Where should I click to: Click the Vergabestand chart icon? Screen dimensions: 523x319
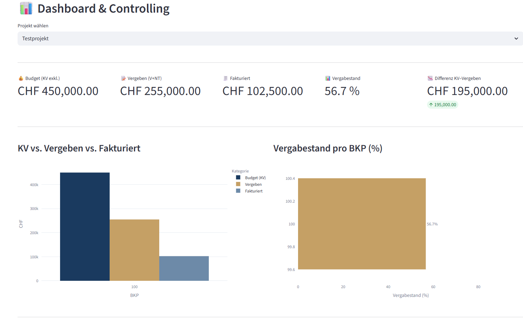[x=328, y=78]
